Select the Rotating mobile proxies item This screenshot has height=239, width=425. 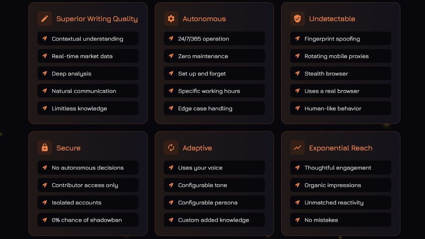click(x=340, y=56)
